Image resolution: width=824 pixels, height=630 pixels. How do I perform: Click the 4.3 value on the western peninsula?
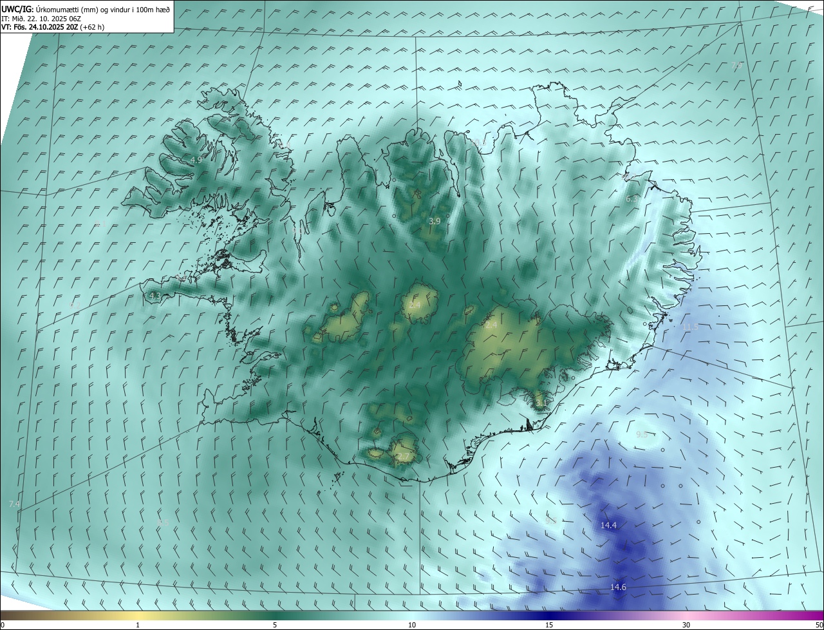pyautogui.click(x=154, y=296)
